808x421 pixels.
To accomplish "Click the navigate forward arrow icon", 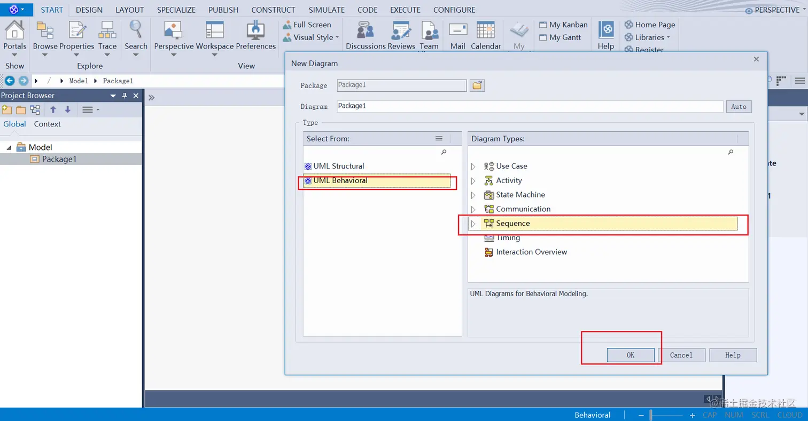I will pyautogui.click(x=23, y=81).
